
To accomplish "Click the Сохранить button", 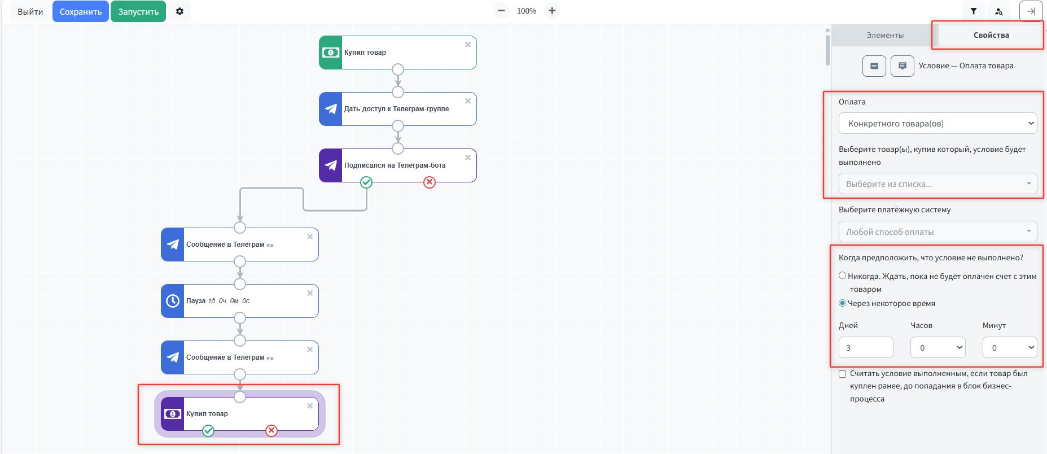I will click(81, 11).
